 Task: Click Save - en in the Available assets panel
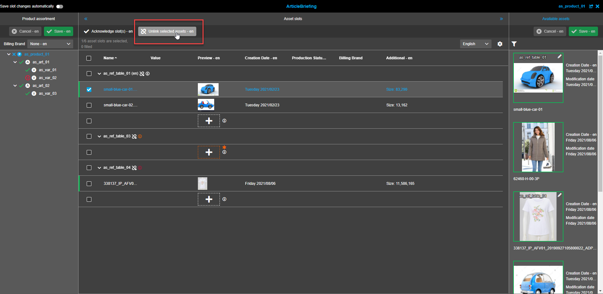583,31
